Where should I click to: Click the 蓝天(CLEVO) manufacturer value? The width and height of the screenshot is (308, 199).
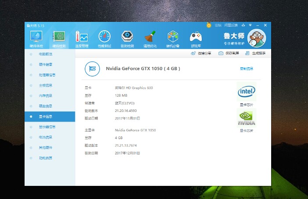point(125,103)
